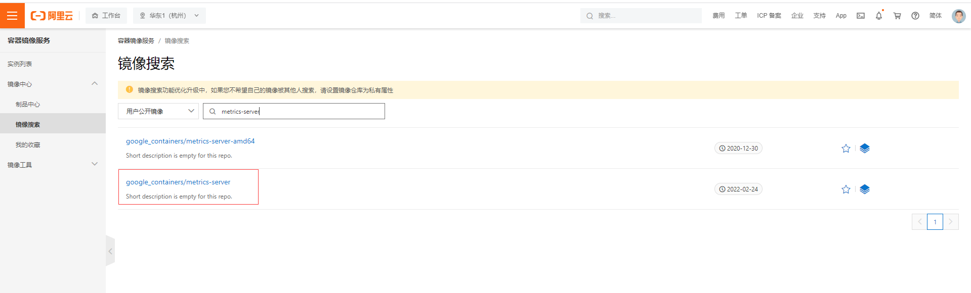971x293 pixels.
Task: Click 容器镜像服务 breadcrumb link
Action: (x=136, y=41)
